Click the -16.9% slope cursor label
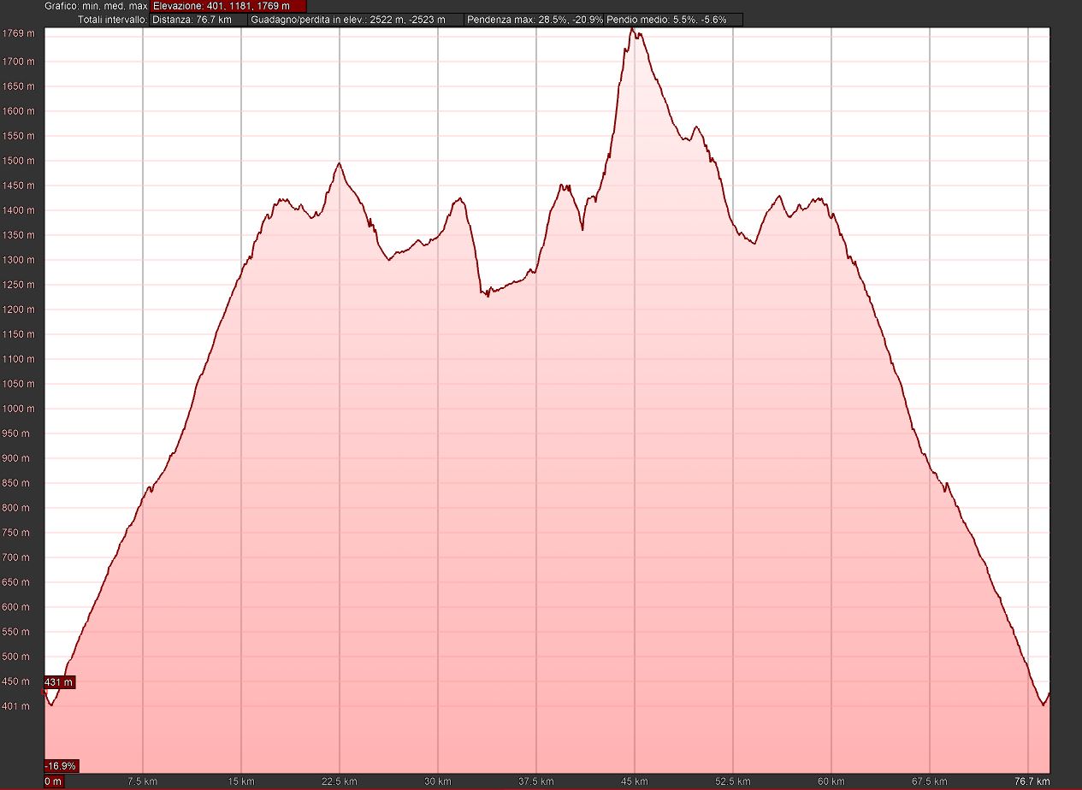Image resolution: width=1082 pixels, height=790 pixels. [61, 765]
